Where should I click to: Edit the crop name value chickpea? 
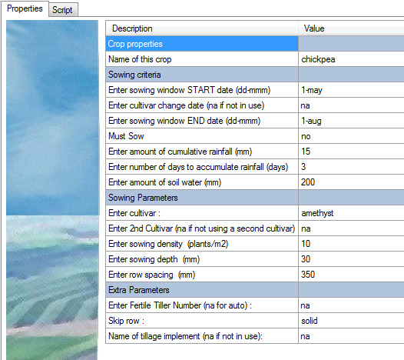[351, 59]
